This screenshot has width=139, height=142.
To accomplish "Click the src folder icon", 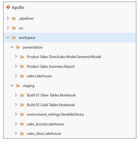I will [14, 28].
